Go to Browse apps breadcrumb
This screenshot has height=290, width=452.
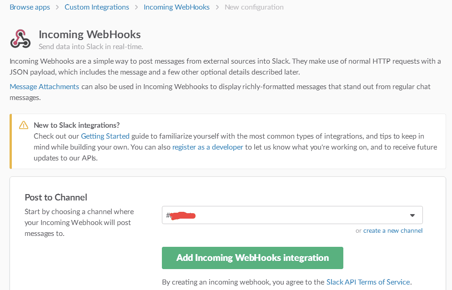(30, 7)
